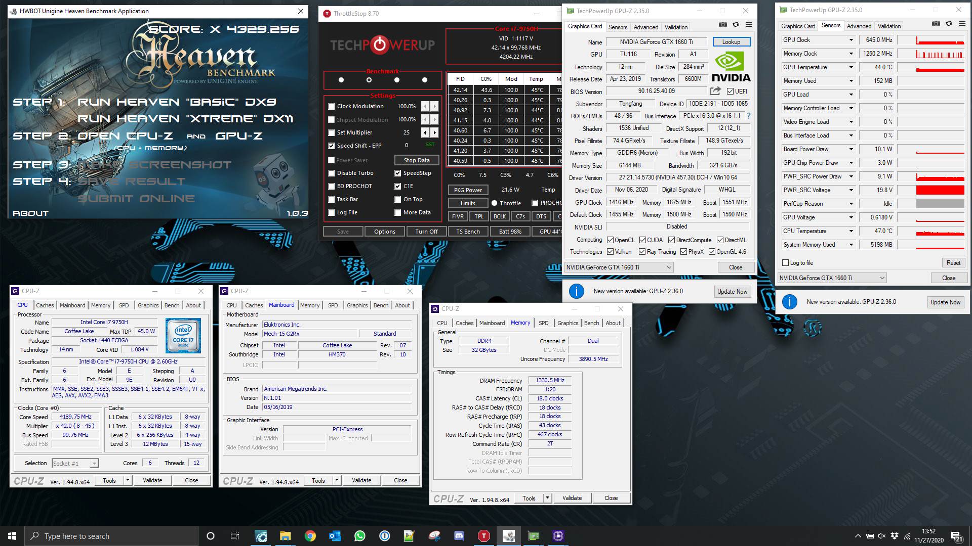This screenshot has height=546, width=972.
Task: Decrease Clock Modulation with left arrow
Action: pyautogui.click(x=425, y=106)
